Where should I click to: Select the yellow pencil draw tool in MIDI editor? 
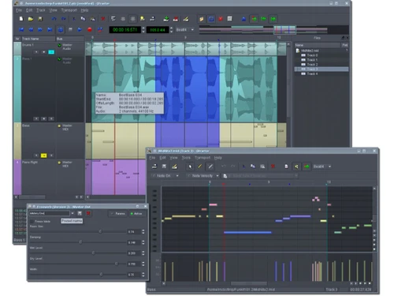pyautogui.click(x=200, y=167)
